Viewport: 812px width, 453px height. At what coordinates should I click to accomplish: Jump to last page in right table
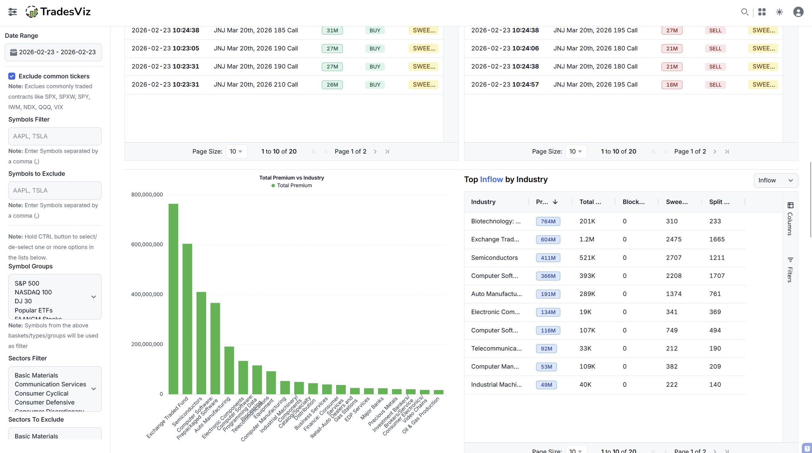727,151
